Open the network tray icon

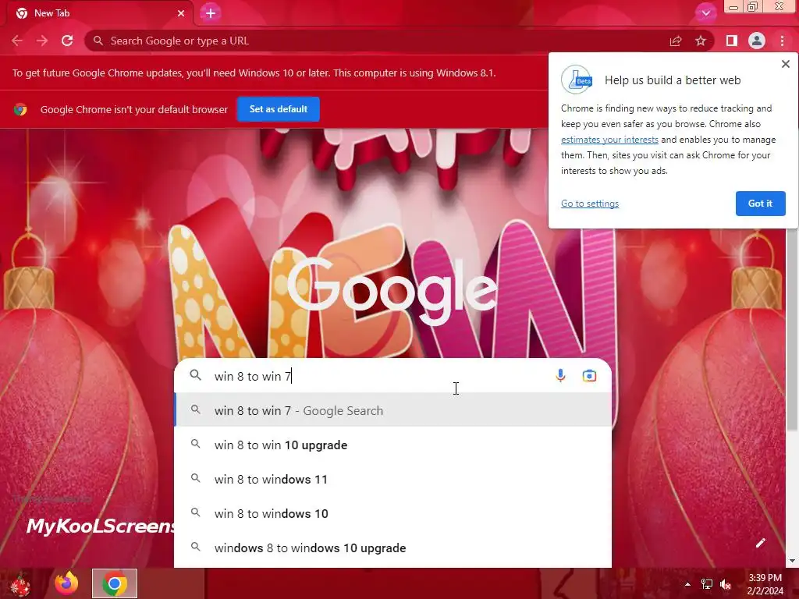(707, 584)
